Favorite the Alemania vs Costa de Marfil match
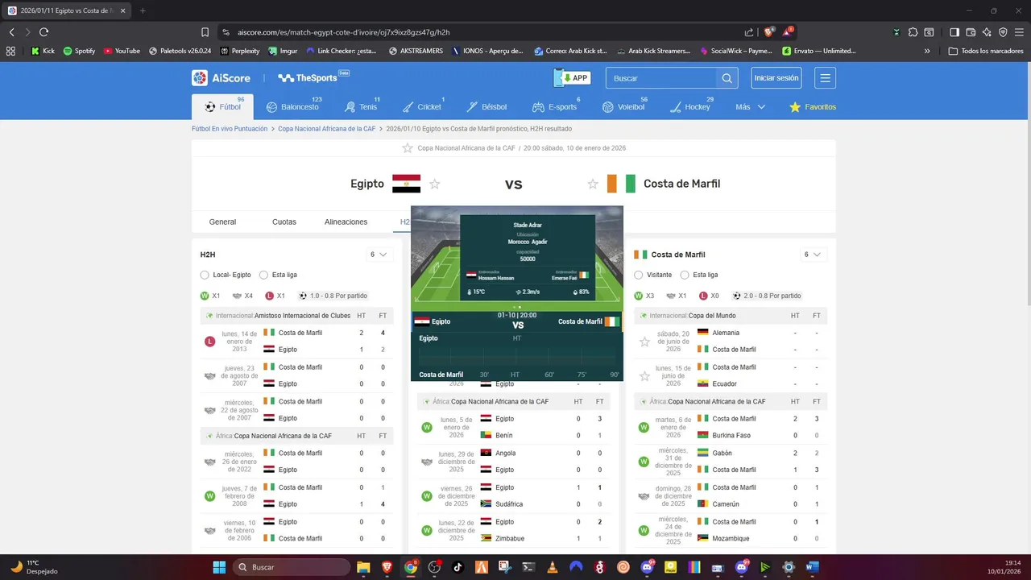Viewport: 1031px width, 580px height. pos(644,342)
